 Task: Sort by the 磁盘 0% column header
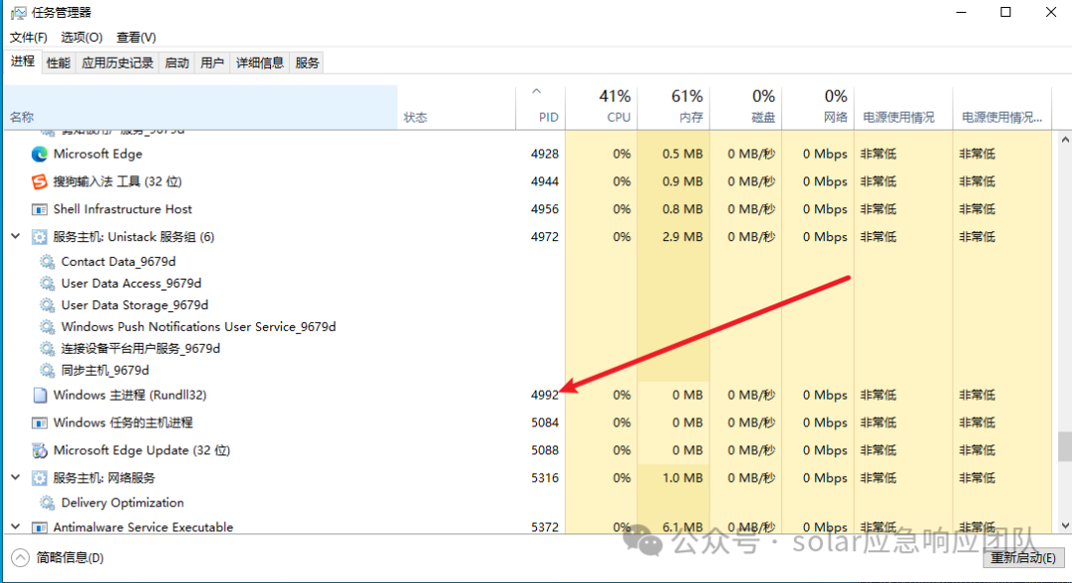[x=746, y=107]
